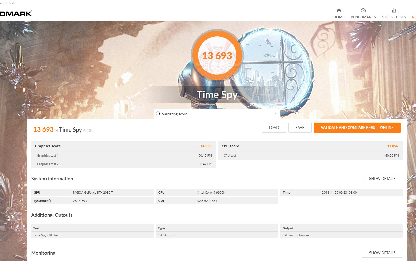Click the Home house icon

(339, 10)
